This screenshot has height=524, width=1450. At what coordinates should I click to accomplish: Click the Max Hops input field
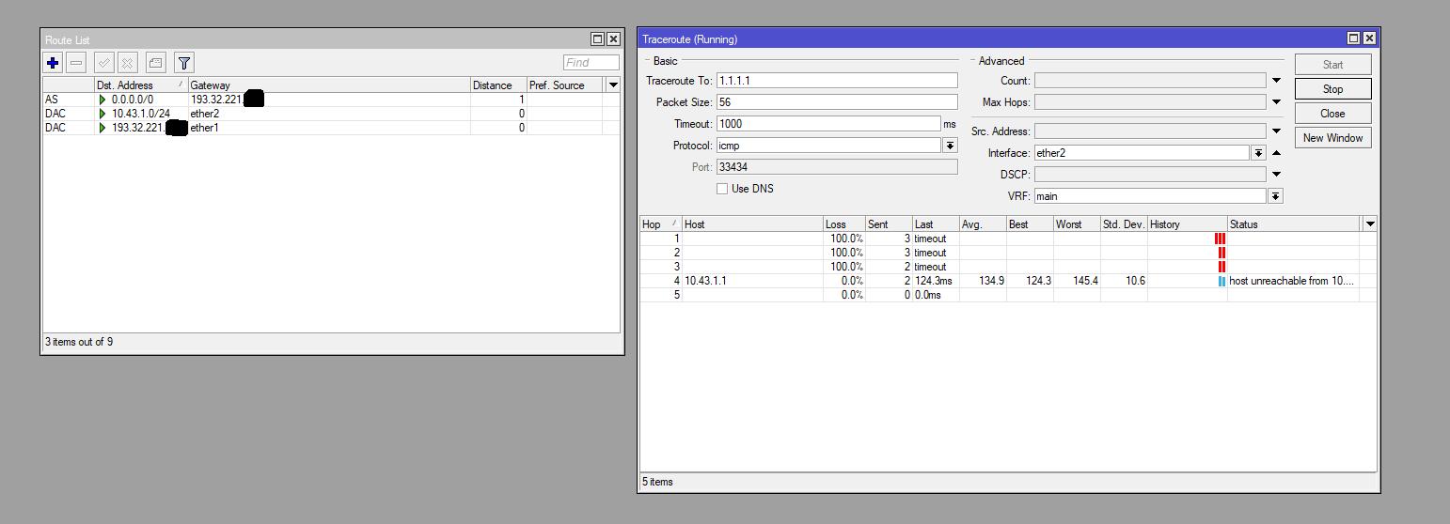click(x=1150, y=101)
